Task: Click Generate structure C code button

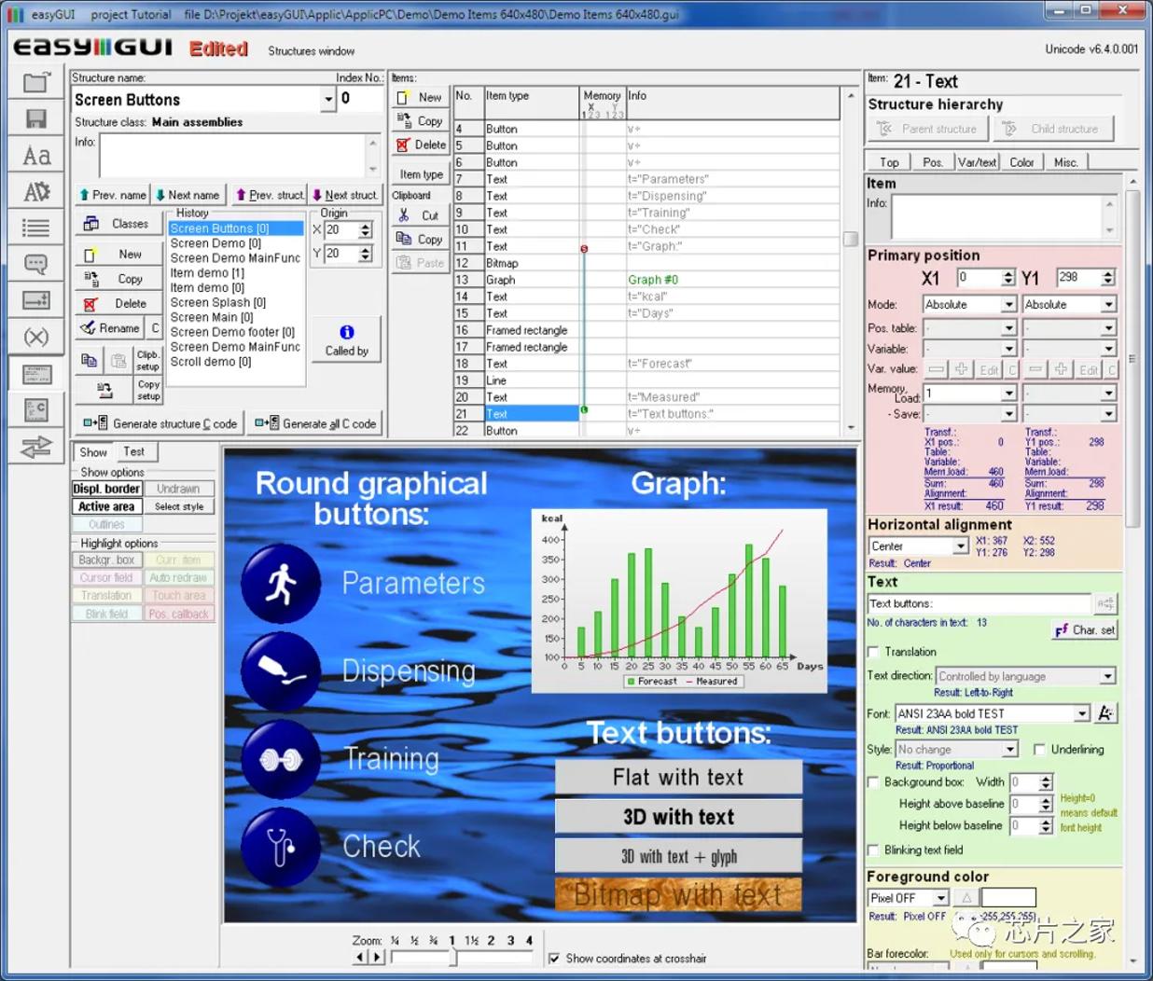Action: tap(160, 423)
